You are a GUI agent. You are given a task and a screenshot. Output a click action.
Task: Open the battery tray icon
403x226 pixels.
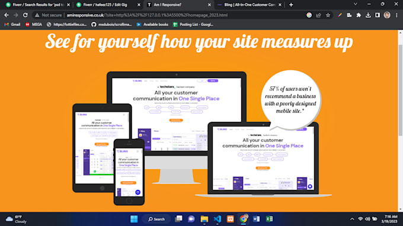pos(375,219)
